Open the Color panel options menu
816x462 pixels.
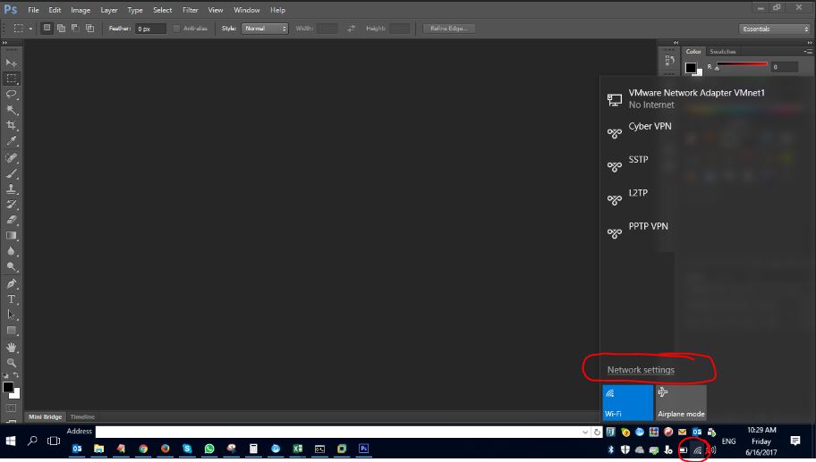click(x=808, y=52)
